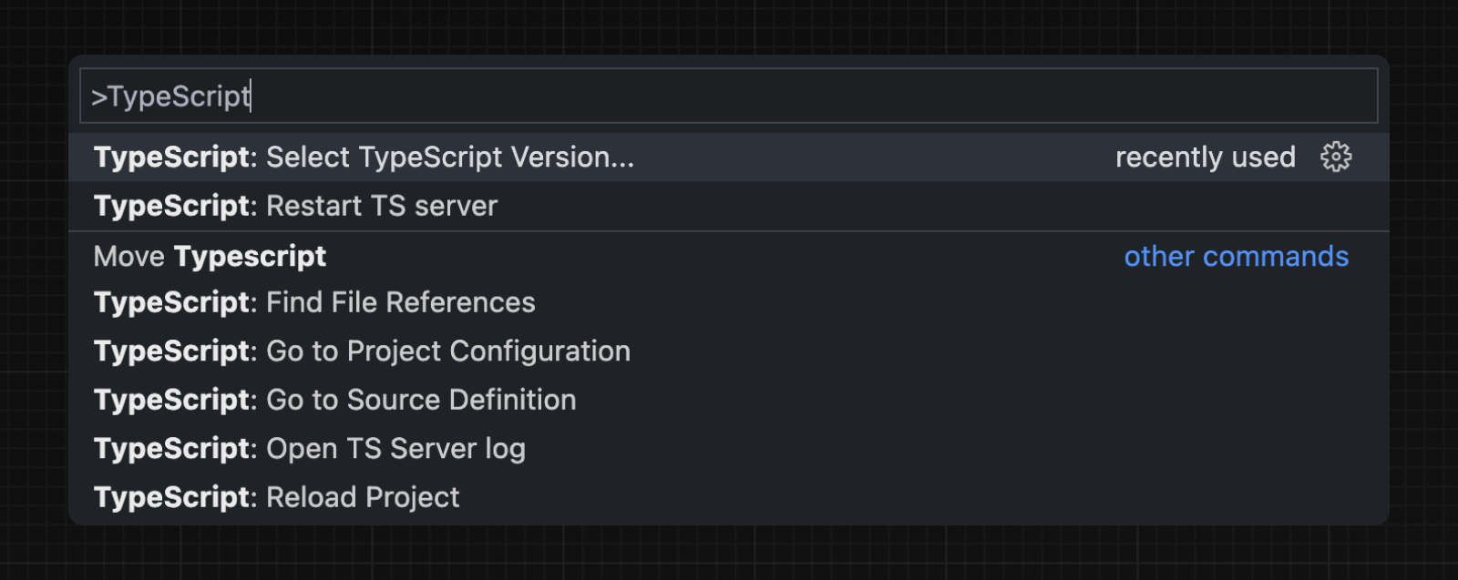Run TypeScript: Find File References
Screen dimensions: 1458x580
(x=314, y=302)
